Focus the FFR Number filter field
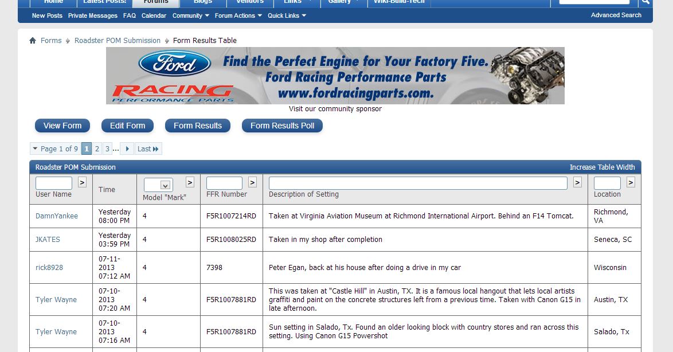Viewport: 673px width, 352px height. (x=224, y=183)
